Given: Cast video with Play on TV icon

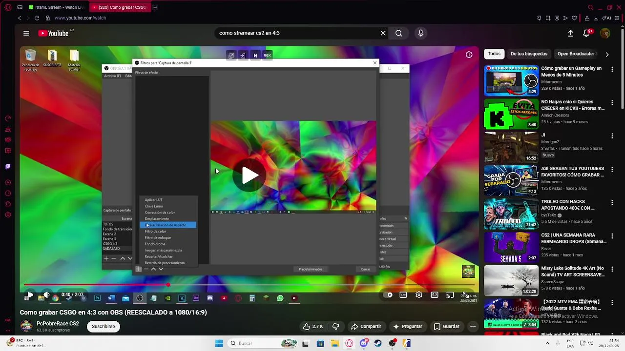Looking at the screenshot, I should pos(450,295).
